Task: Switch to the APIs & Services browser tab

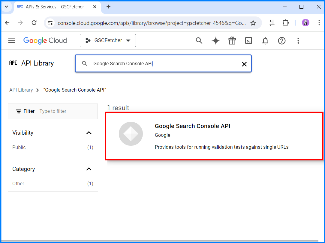Action: [x=54, y=7]
